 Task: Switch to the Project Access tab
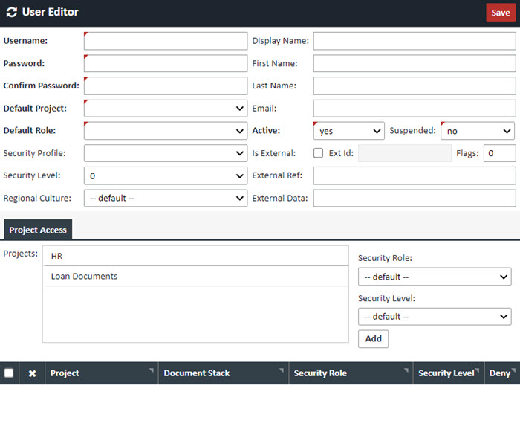pos(38,230)
